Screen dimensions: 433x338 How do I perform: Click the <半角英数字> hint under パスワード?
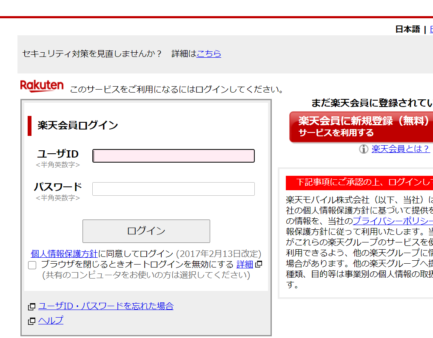tap(58, 198)
